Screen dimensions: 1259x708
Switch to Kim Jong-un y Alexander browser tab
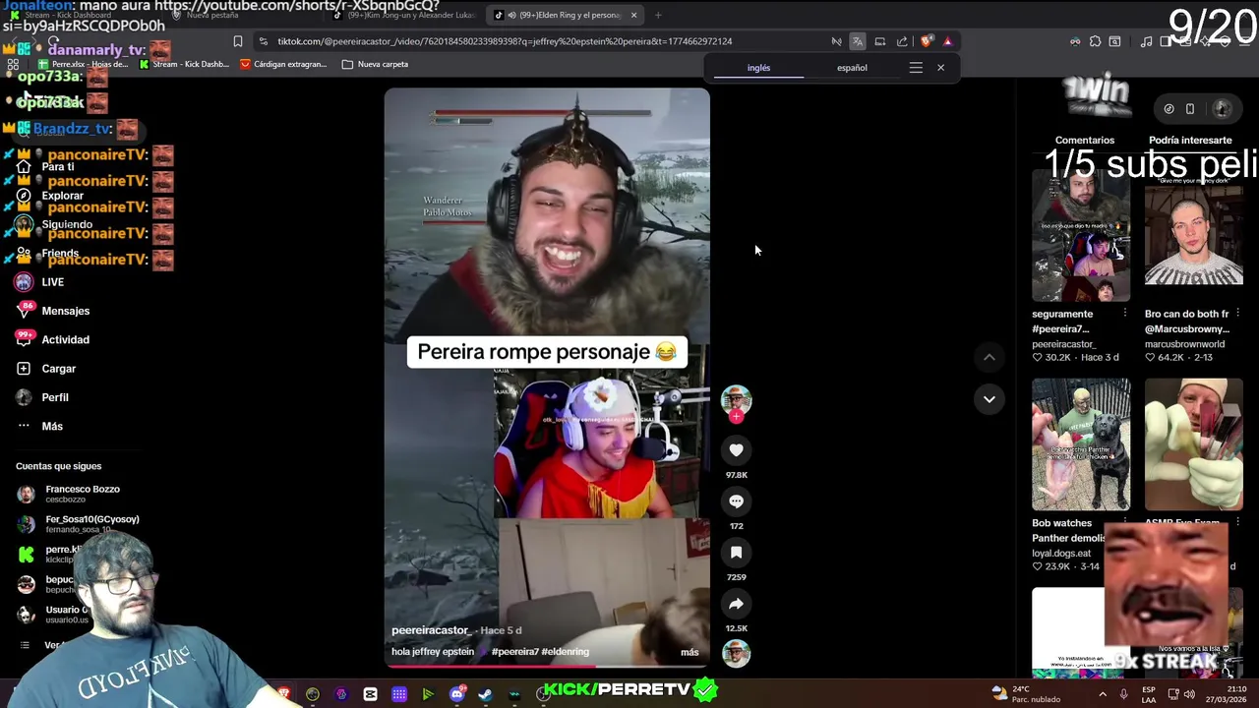click(404, 15)
